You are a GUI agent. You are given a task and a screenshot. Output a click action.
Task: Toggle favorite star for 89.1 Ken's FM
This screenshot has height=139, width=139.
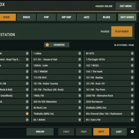[132, 120]
